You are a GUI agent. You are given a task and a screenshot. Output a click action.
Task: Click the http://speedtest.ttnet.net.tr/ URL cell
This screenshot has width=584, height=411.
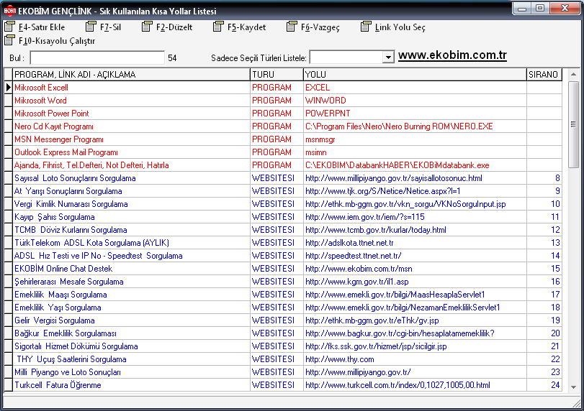[x=415, y=256]
